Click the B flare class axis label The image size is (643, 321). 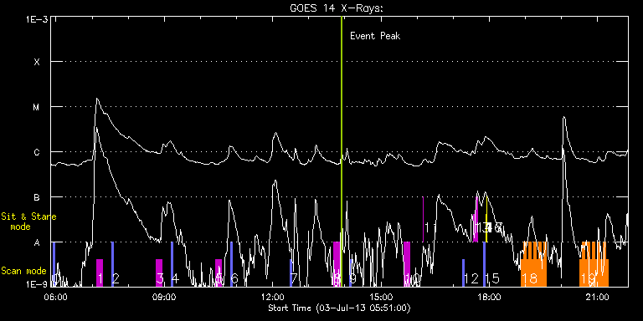[37, 197]
